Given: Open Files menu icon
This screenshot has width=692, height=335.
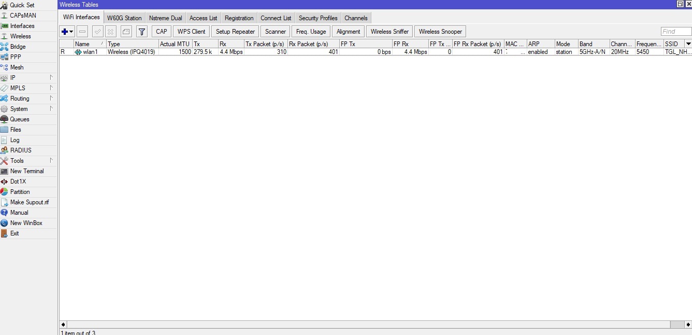Looking at the screenshot, I should click(4, 130).
